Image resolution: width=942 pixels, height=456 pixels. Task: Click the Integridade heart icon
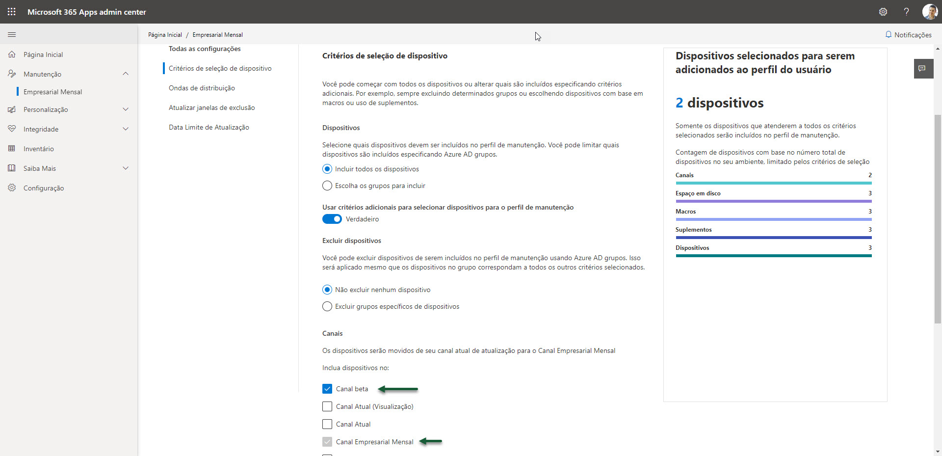12,129
